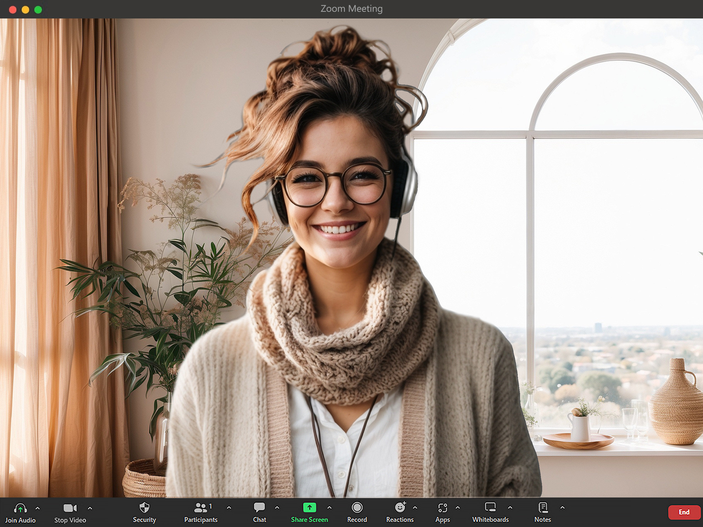
Task: Open Reactions smiley icon
Action: pyautogui.click(x=400, y=507)
